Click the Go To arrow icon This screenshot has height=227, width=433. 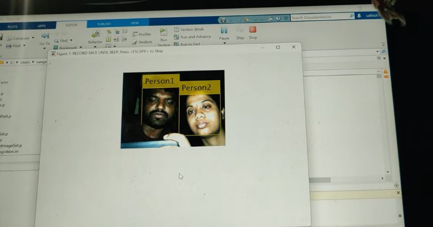click(45, 36)
